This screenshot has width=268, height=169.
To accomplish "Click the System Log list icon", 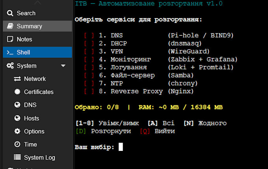I will tap(17, 157).
